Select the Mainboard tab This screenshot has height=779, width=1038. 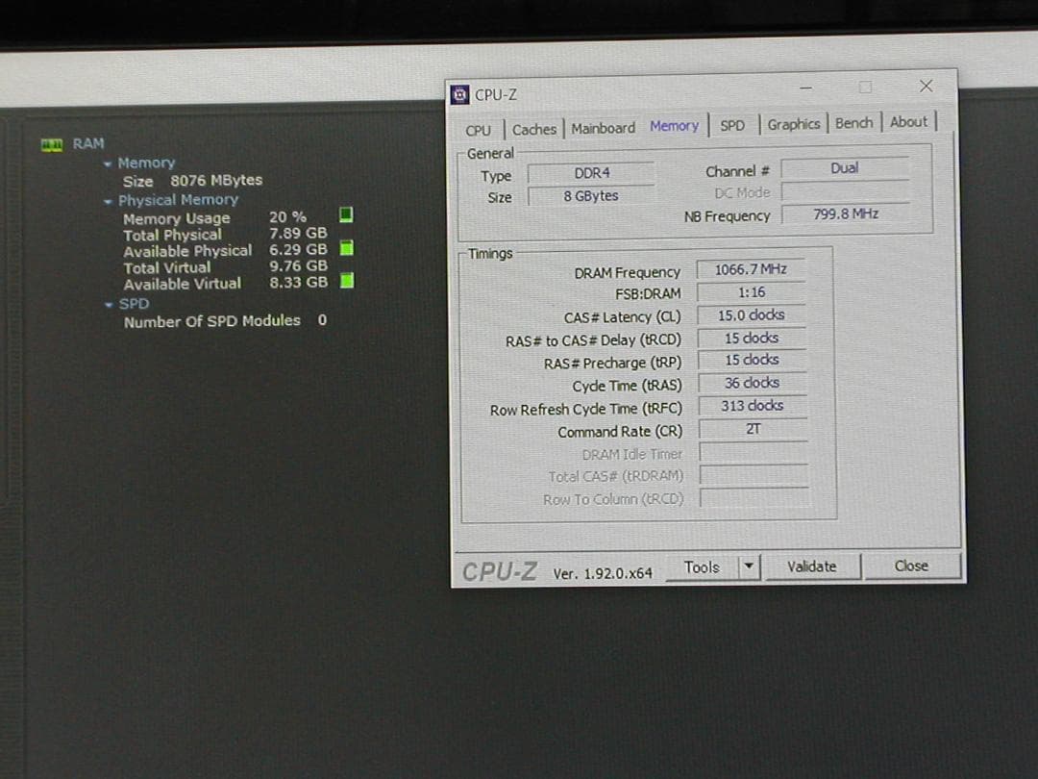tap(603, 128)
